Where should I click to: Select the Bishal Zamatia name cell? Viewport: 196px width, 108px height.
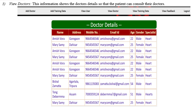60,84
